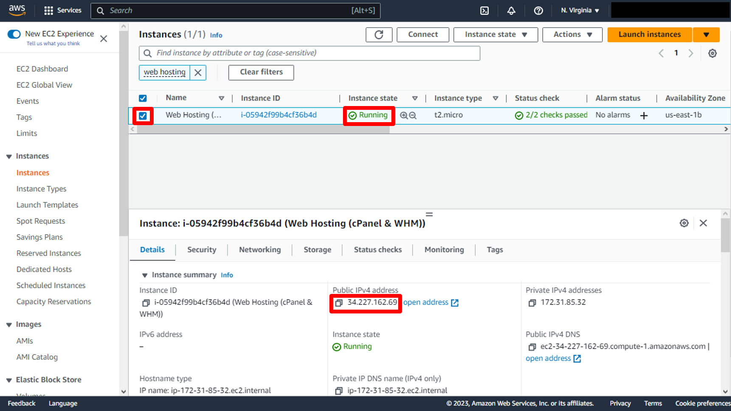731x411 pixels.
Task: Switch to the Storage tab
Action: coord(318,250)
